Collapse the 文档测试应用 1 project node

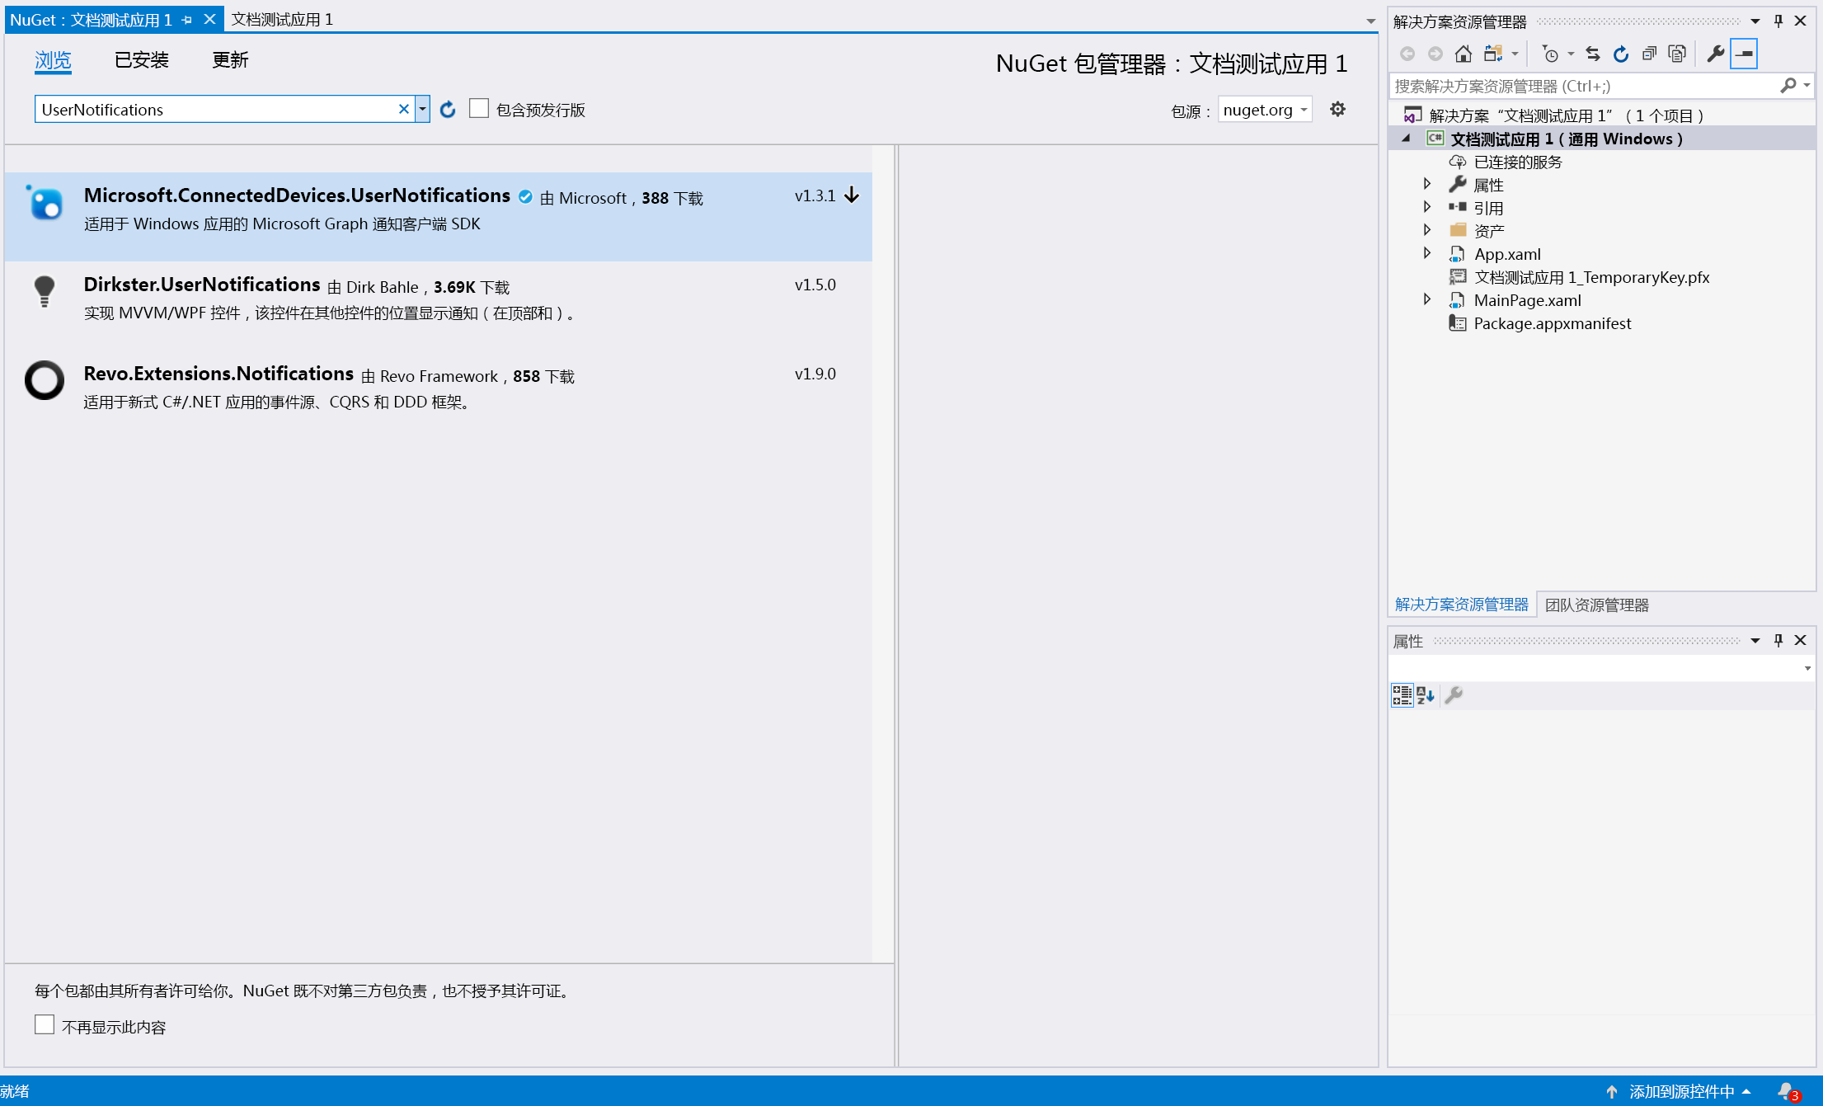(1407, 138)
